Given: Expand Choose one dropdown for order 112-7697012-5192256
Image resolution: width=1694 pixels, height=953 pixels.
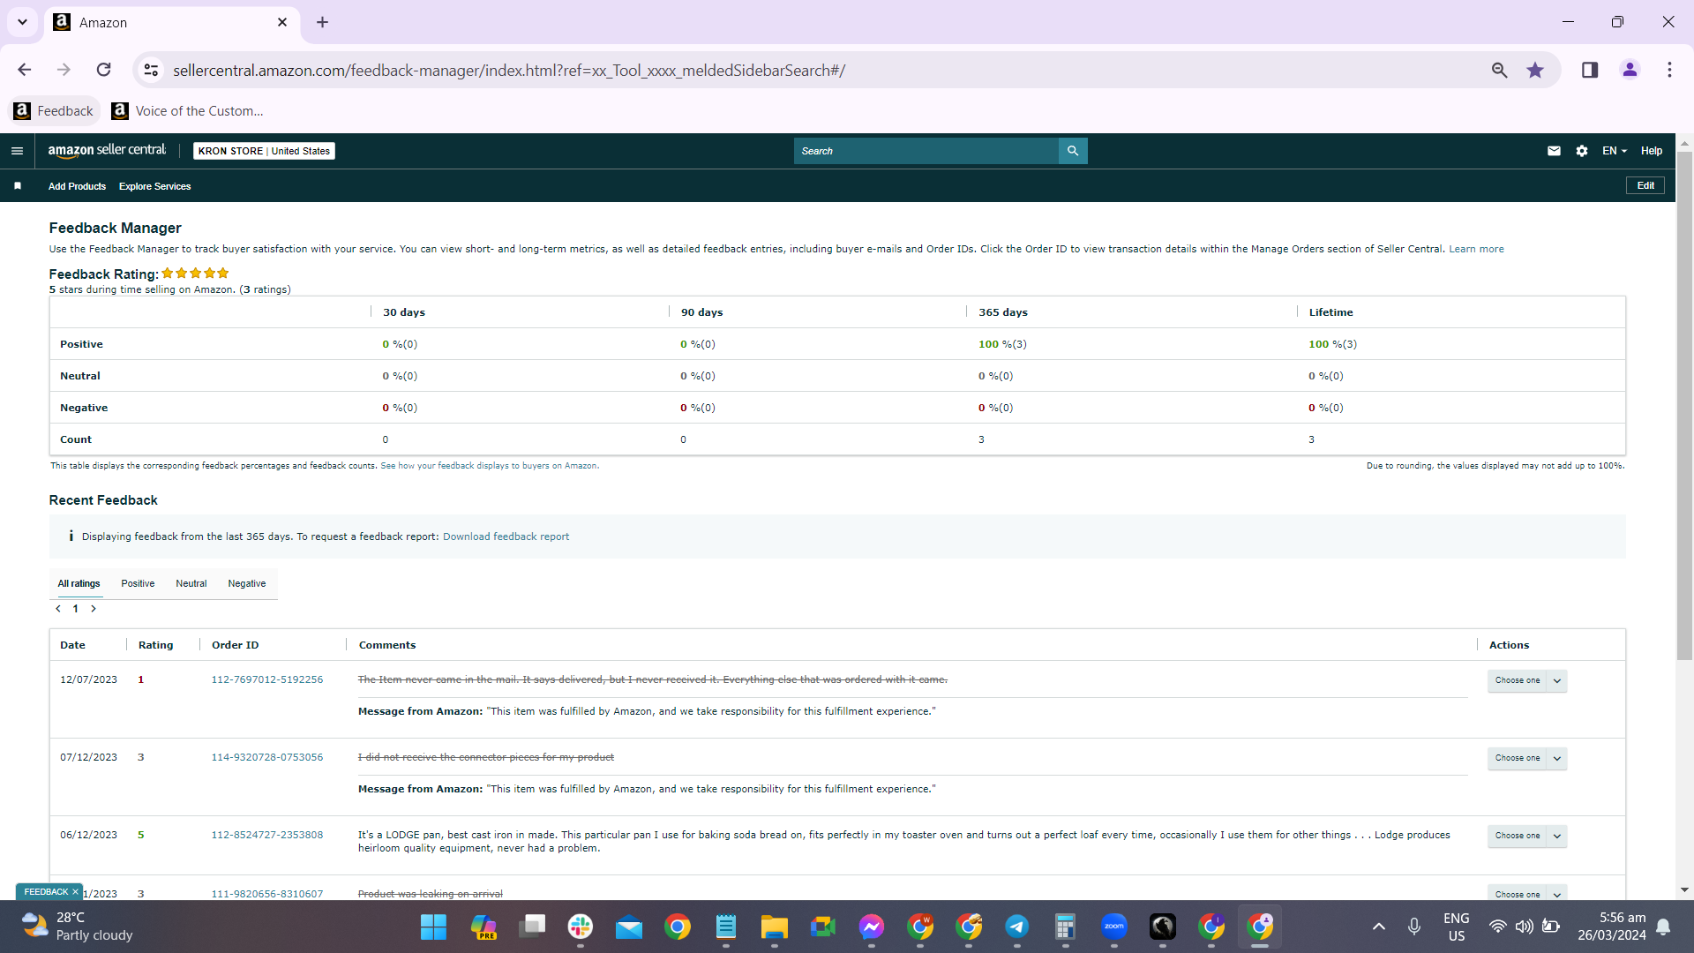Looking at the screenshot, I should 1526,680.
